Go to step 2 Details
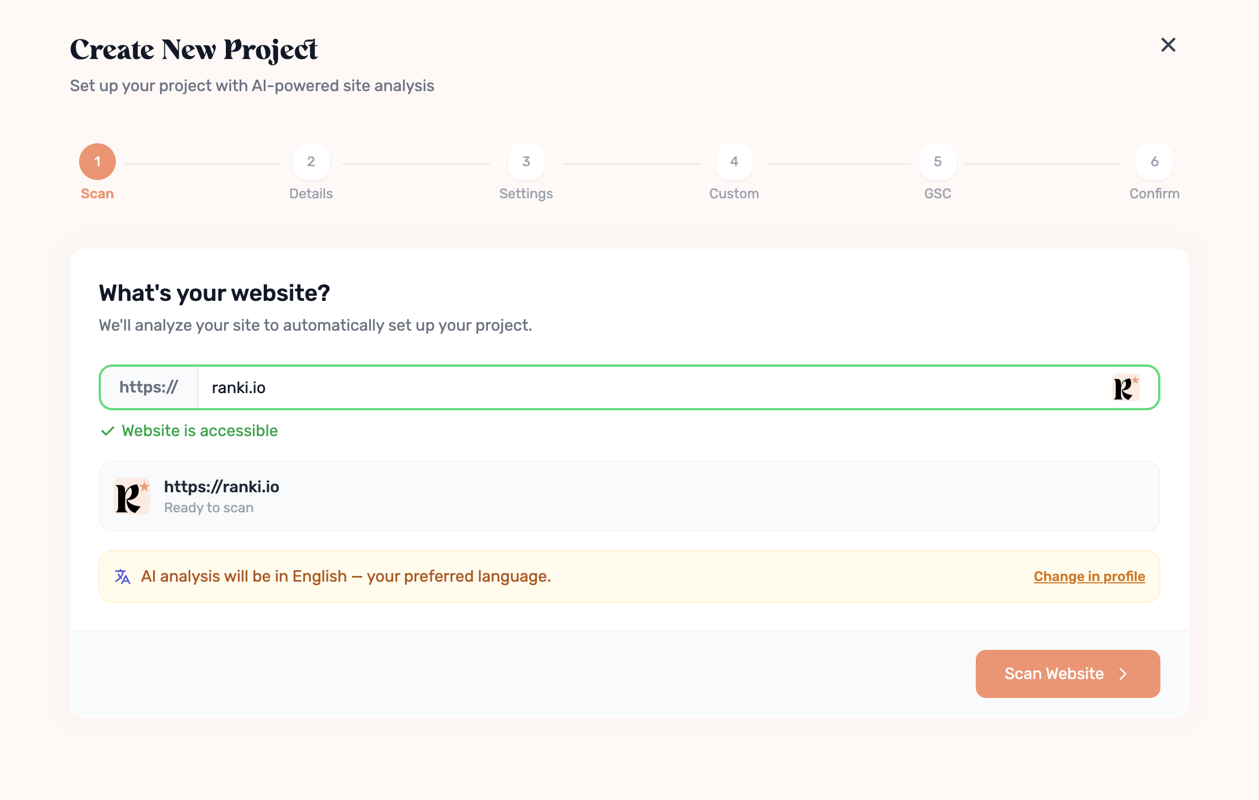 point(311,162)
